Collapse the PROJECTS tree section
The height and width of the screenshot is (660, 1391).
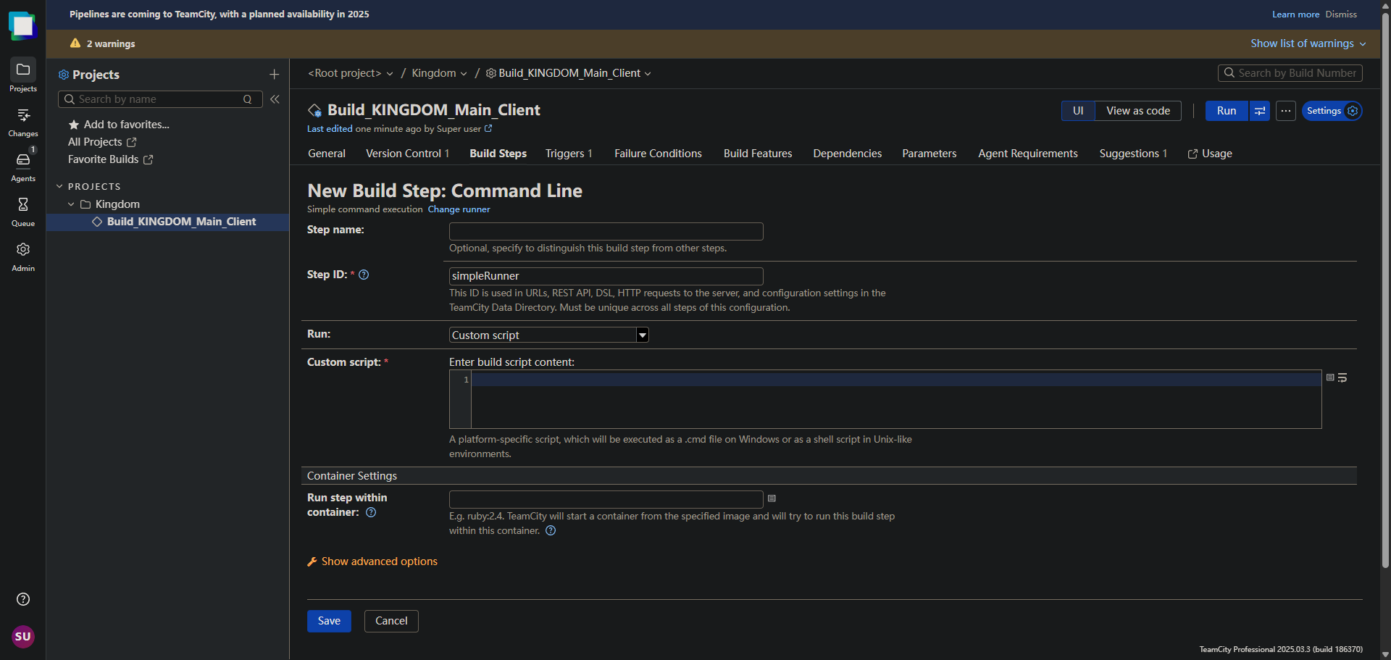coord(59,186)
